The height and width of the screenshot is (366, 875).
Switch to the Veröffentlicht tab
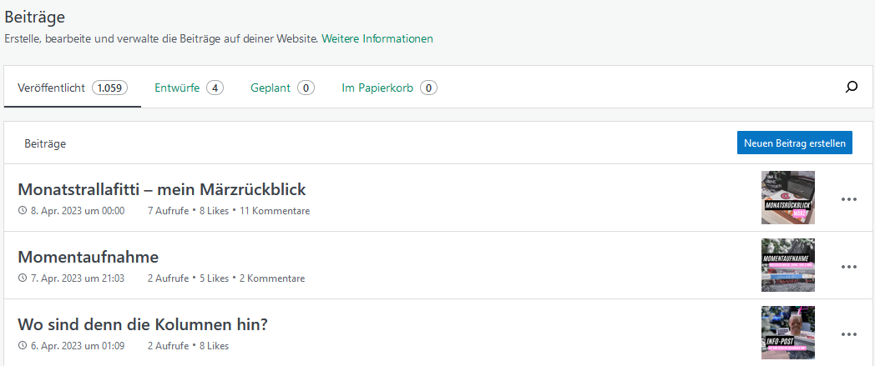(x=72, y=88)
